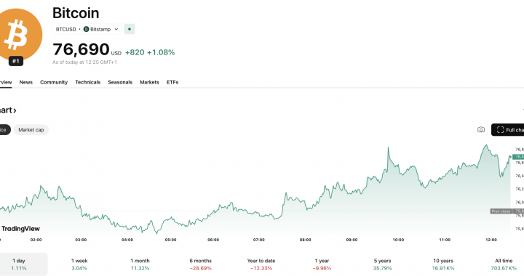The height and width of the screenshot is (276, 524).
Task: Click the 04:00 time axis label
Action: coord(127,240)
